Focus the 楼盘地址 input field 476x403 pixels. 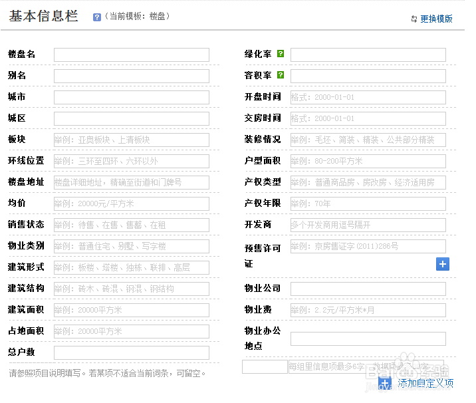[132, 182]
